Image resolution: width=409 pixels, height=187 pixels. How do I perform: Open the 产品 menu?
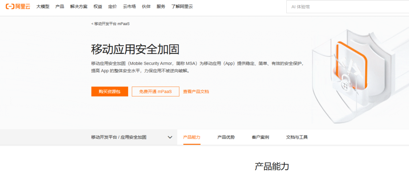pos(60,7)
